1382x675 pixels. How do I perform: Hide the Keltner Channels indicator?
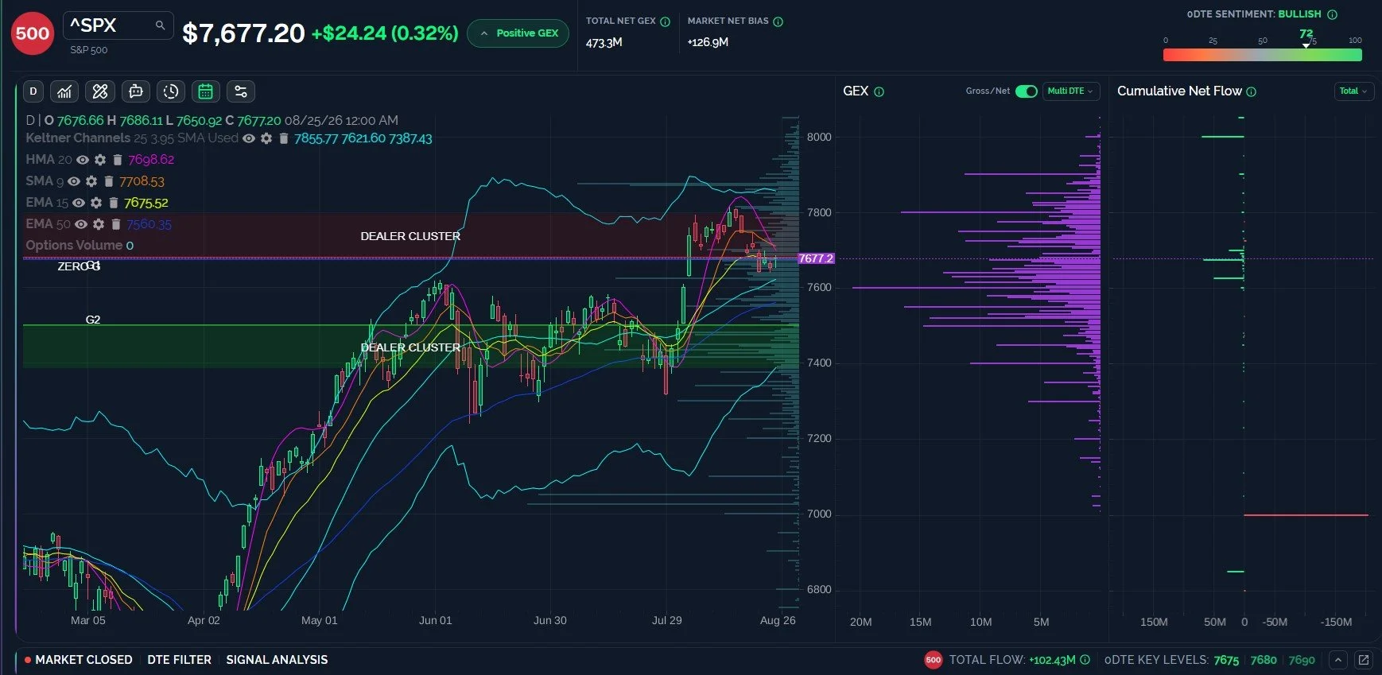(x=249, y=138)
